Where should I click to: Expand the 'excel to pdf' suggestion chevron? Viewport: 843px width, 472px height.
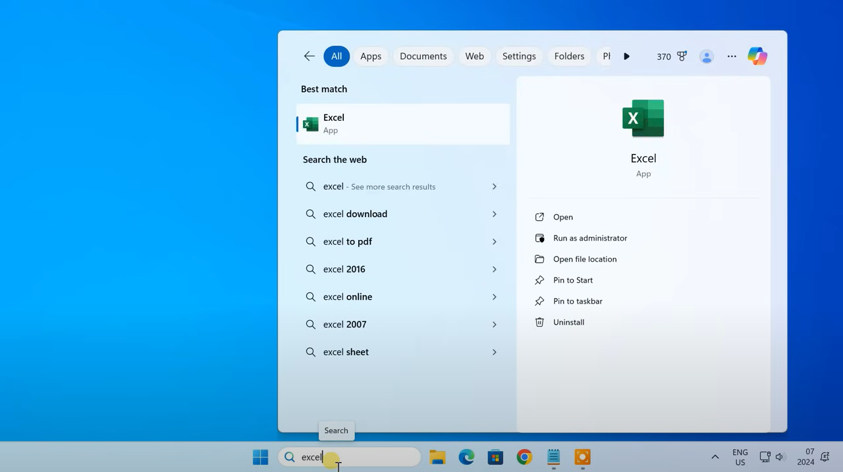495,242
